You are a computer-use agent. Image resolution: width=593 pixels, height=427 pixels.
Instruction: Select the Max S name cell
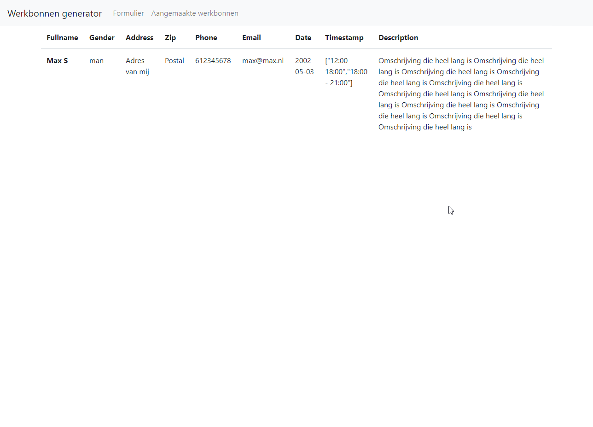[57, 61]
